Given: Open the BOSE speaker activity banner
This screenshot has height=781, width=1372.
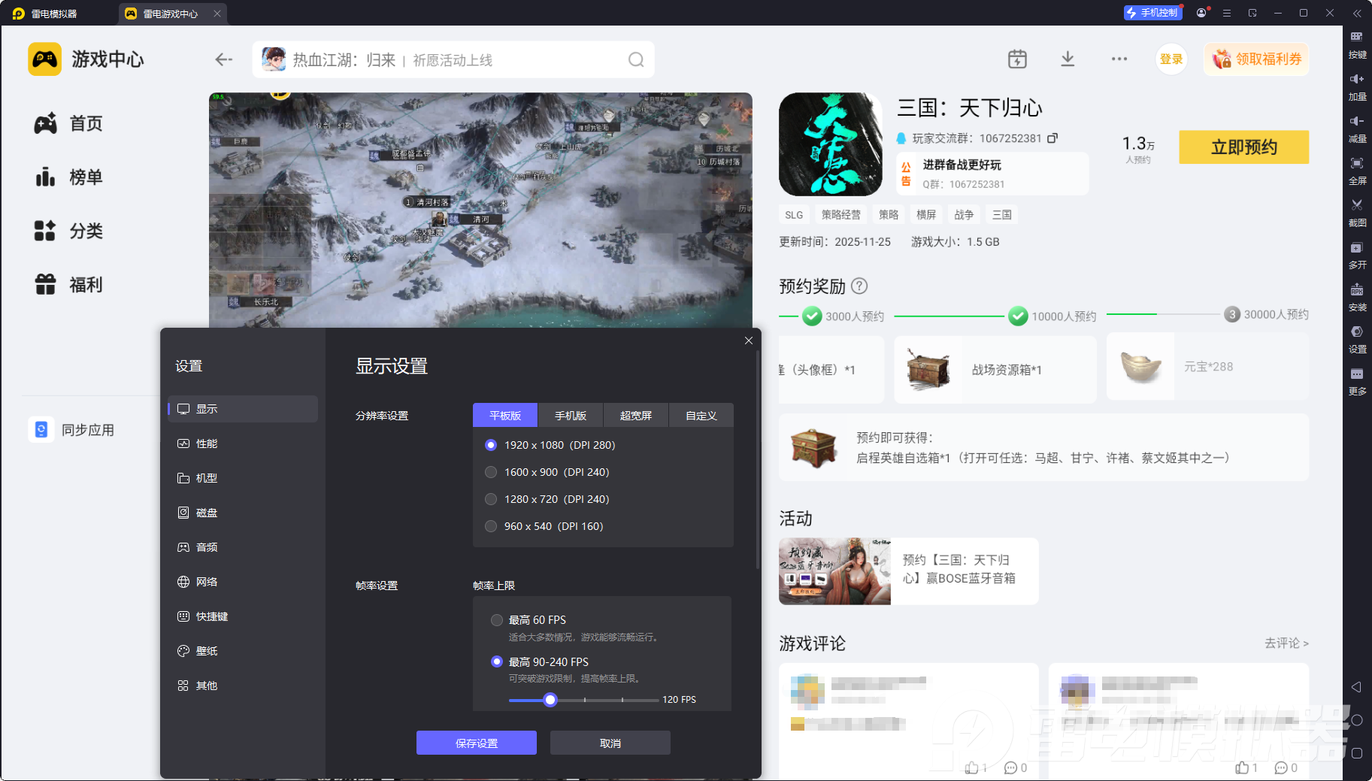Looking at the screenshot, I should point(909,571).
